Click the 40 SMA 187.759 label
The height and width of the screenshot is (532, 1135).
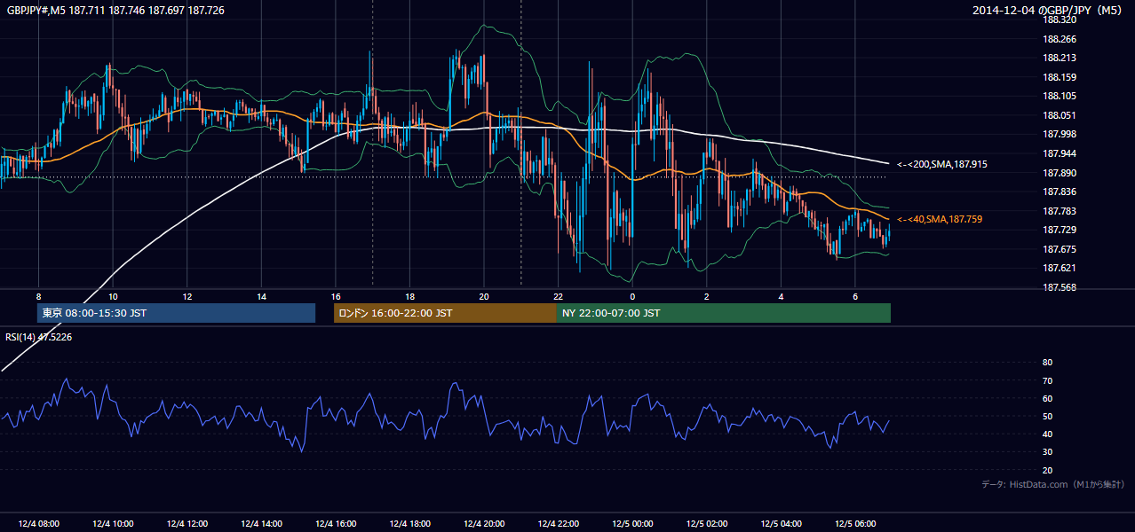(x=940, y=219)
